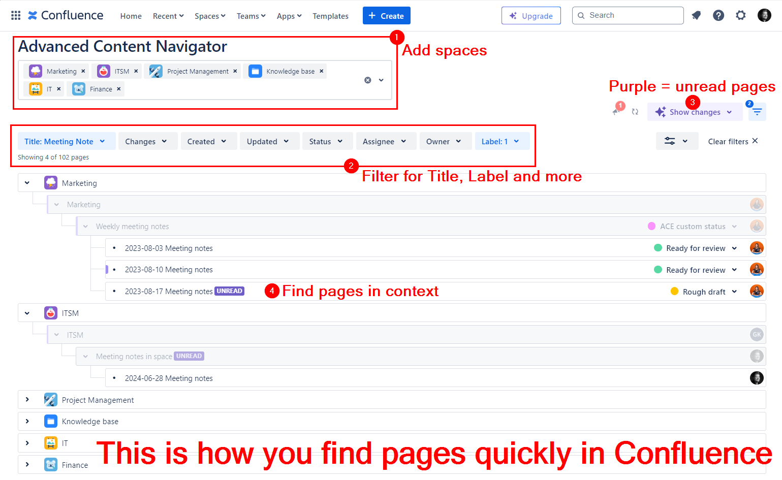Open the Templates nav link
The image size is (782, 480).
coord(330,16)
